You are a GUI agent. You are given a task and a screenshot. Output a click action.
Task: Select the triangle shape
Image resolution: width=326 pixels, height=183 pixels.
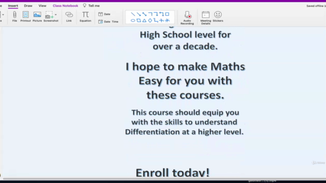144,20
